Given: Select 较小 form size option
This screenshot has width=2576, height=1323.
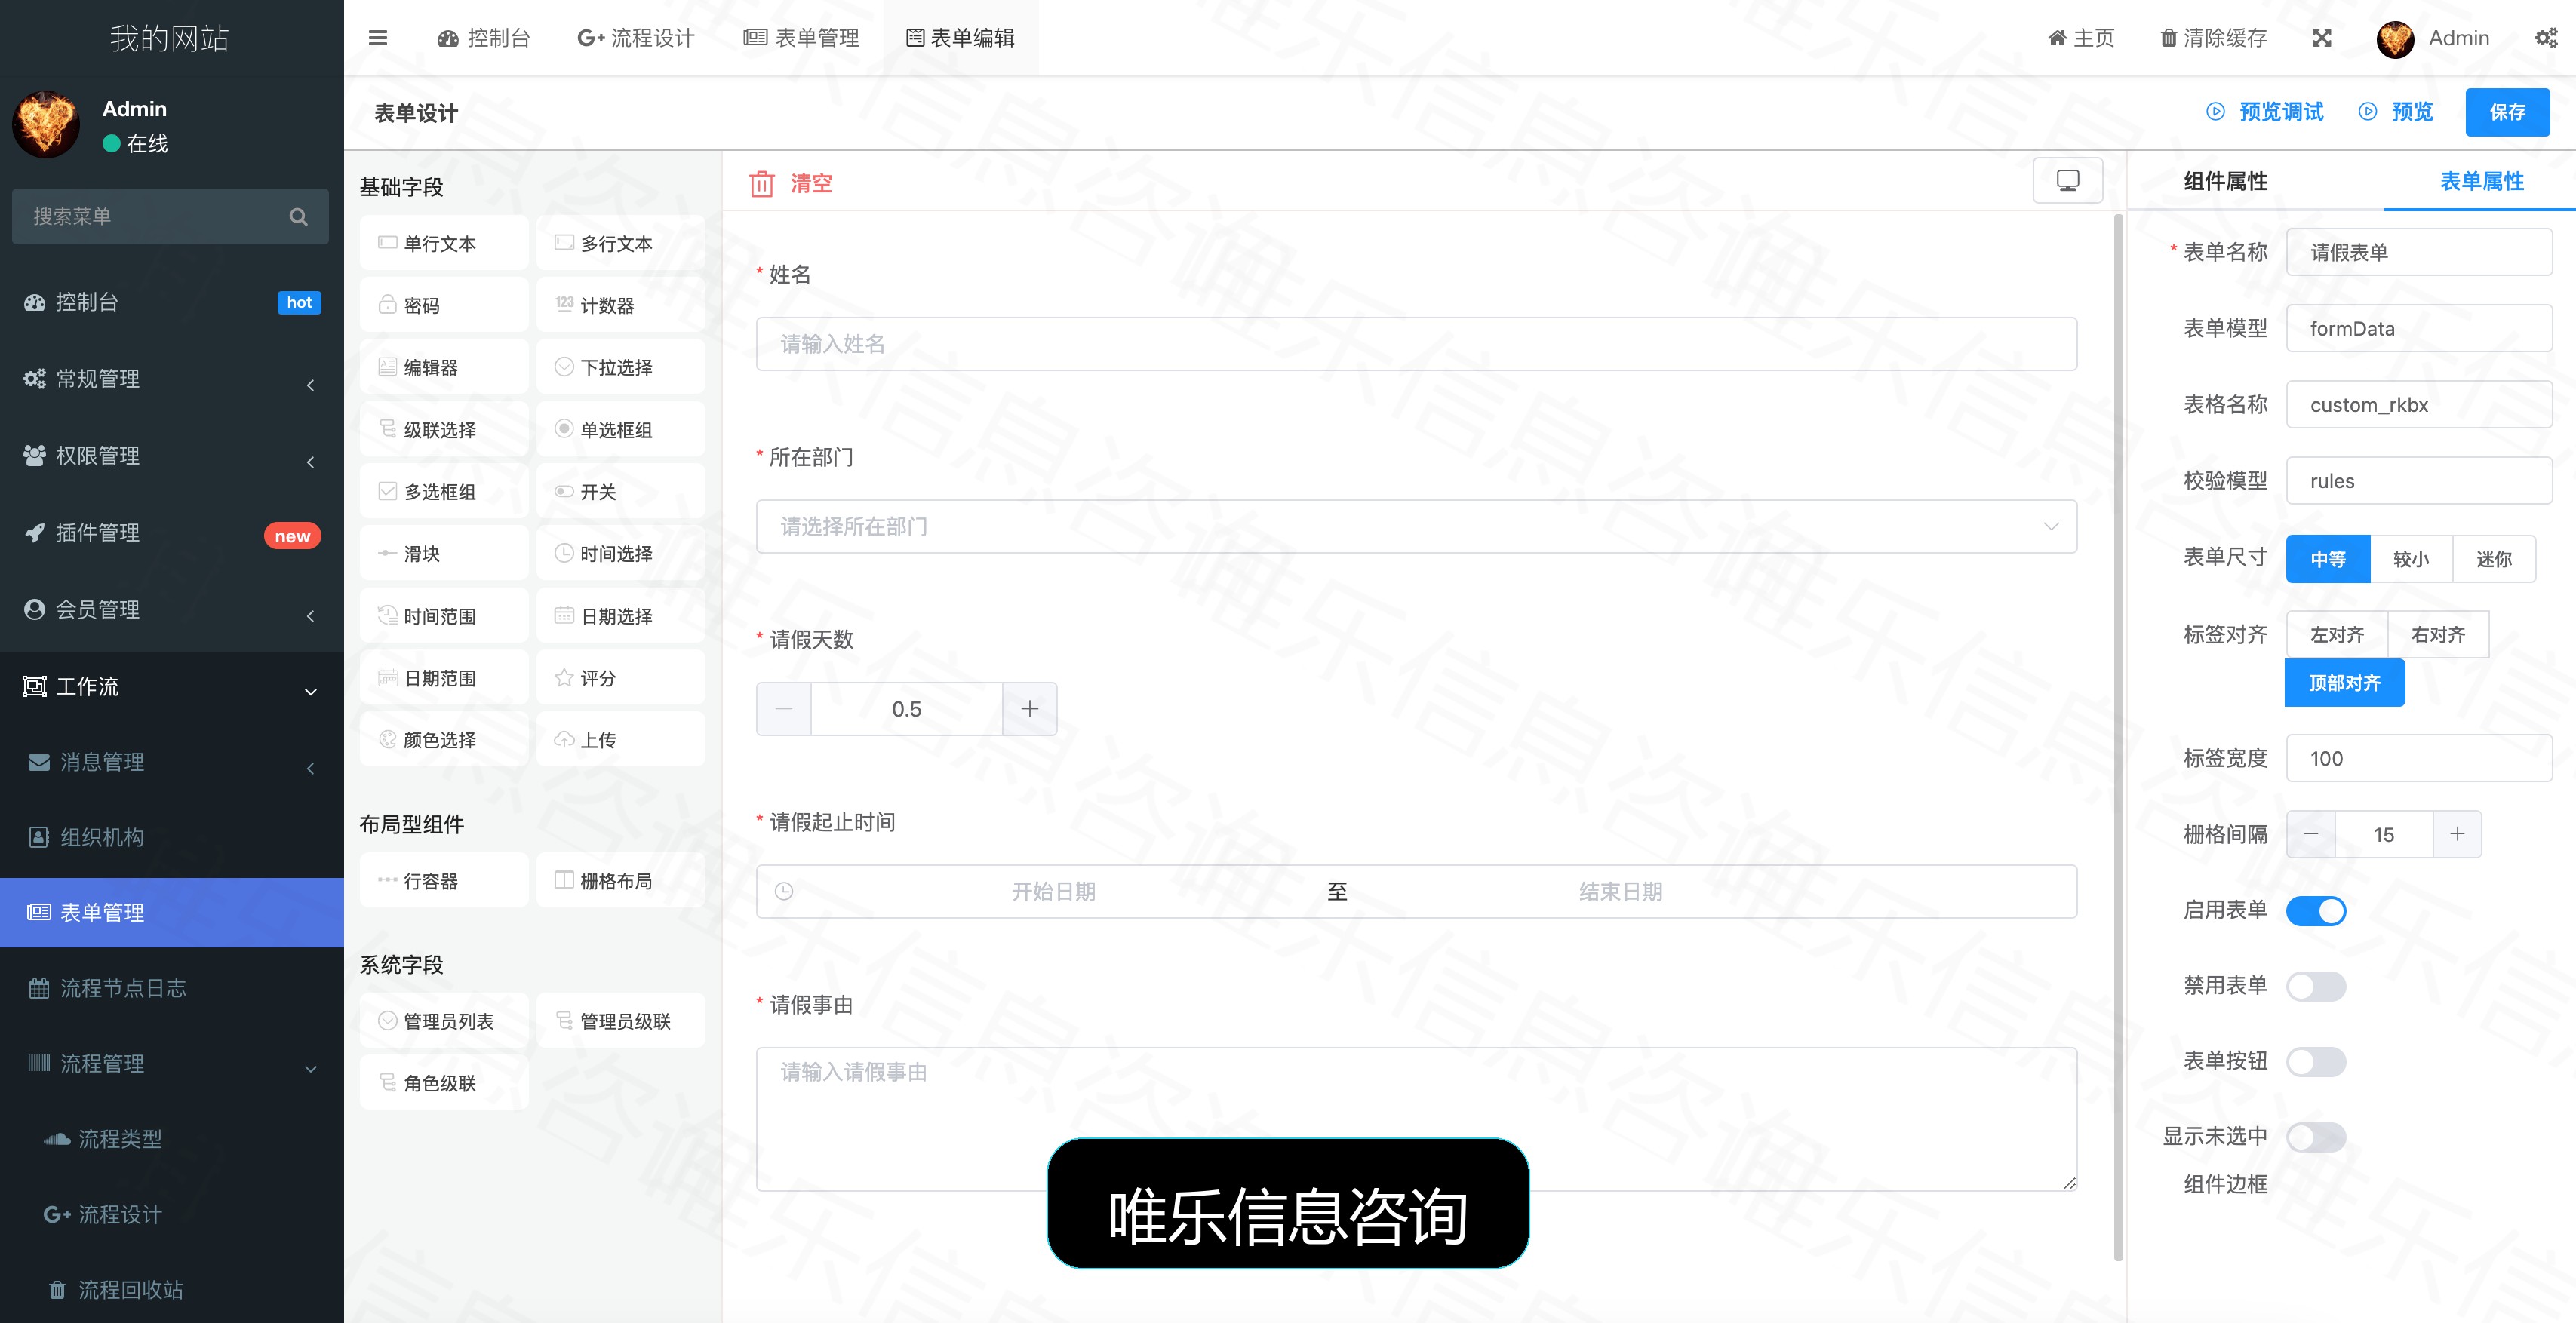Looking at the screenshot, I should point(2411,559).
